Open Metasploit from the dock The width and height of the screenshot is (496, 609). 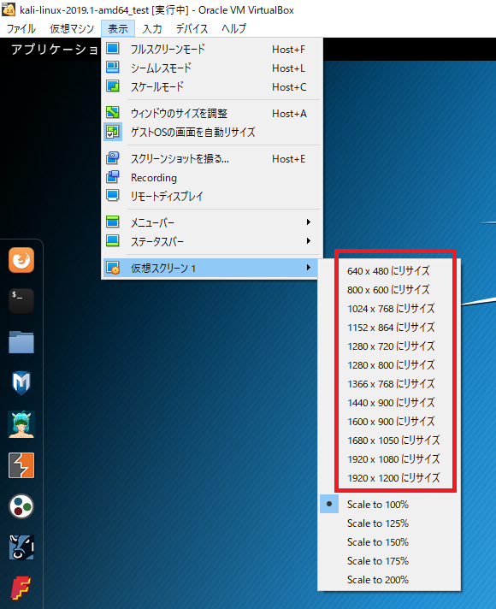pos(21,383)
